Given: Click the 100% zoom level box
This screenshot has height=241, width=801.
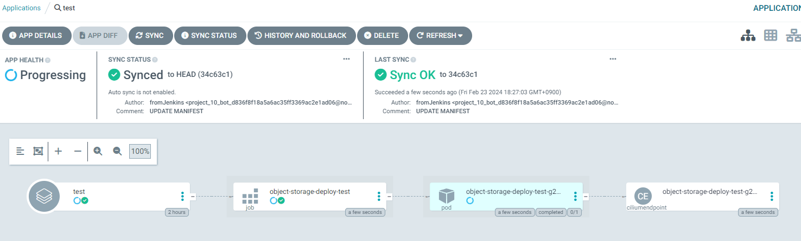Looking at the screenshot, I should [140, 152].
